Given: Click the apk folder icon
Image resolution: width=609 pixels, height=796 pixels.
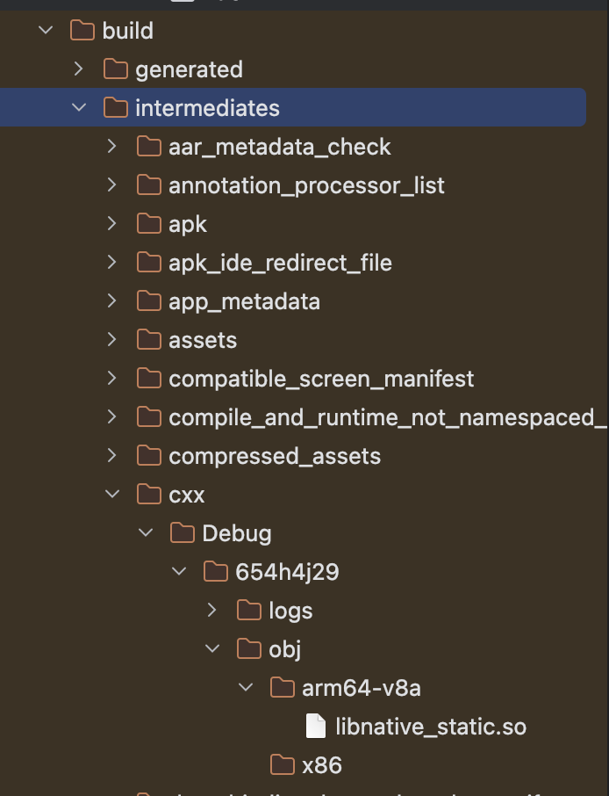Looking at the screenshot, I should pyautogui.click(x=149, y=224).
